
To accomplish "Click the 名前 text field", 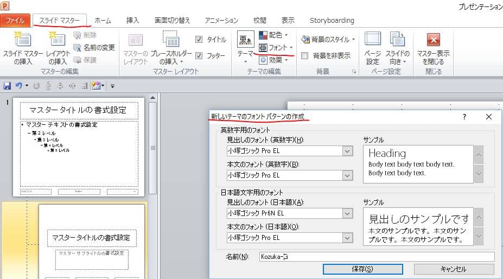I will click(375, 257).
